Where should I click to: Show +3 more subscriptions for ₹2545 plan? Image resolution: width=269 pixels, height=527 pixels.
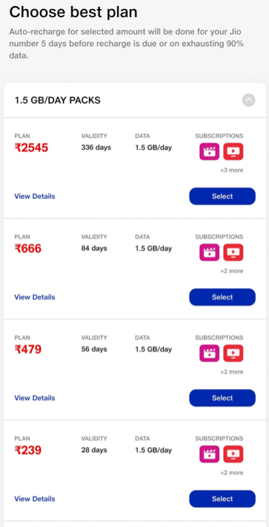coord(232,170)
